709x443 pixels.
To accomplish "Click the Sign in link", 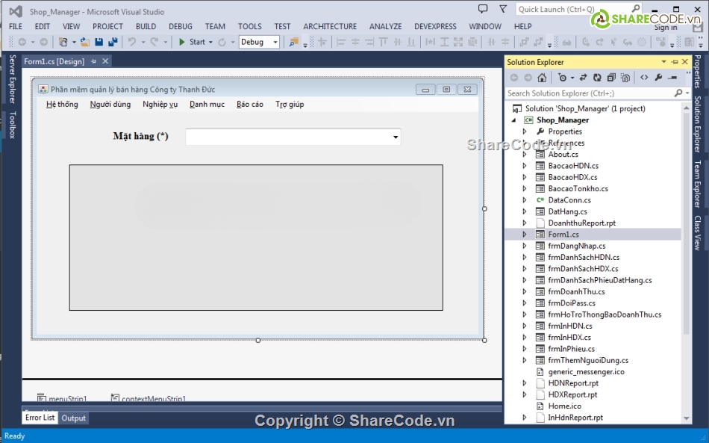I will point(665,28).
